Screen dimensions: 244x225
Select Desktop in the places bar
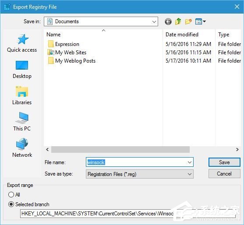(x=22, y=70)
